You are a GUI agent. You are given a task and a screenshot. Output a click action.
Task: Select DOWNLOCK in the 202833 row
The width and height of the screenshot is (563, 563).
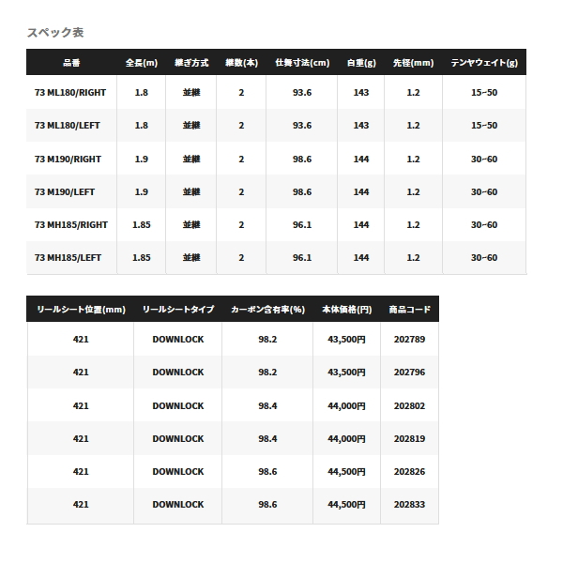(178, 505)
